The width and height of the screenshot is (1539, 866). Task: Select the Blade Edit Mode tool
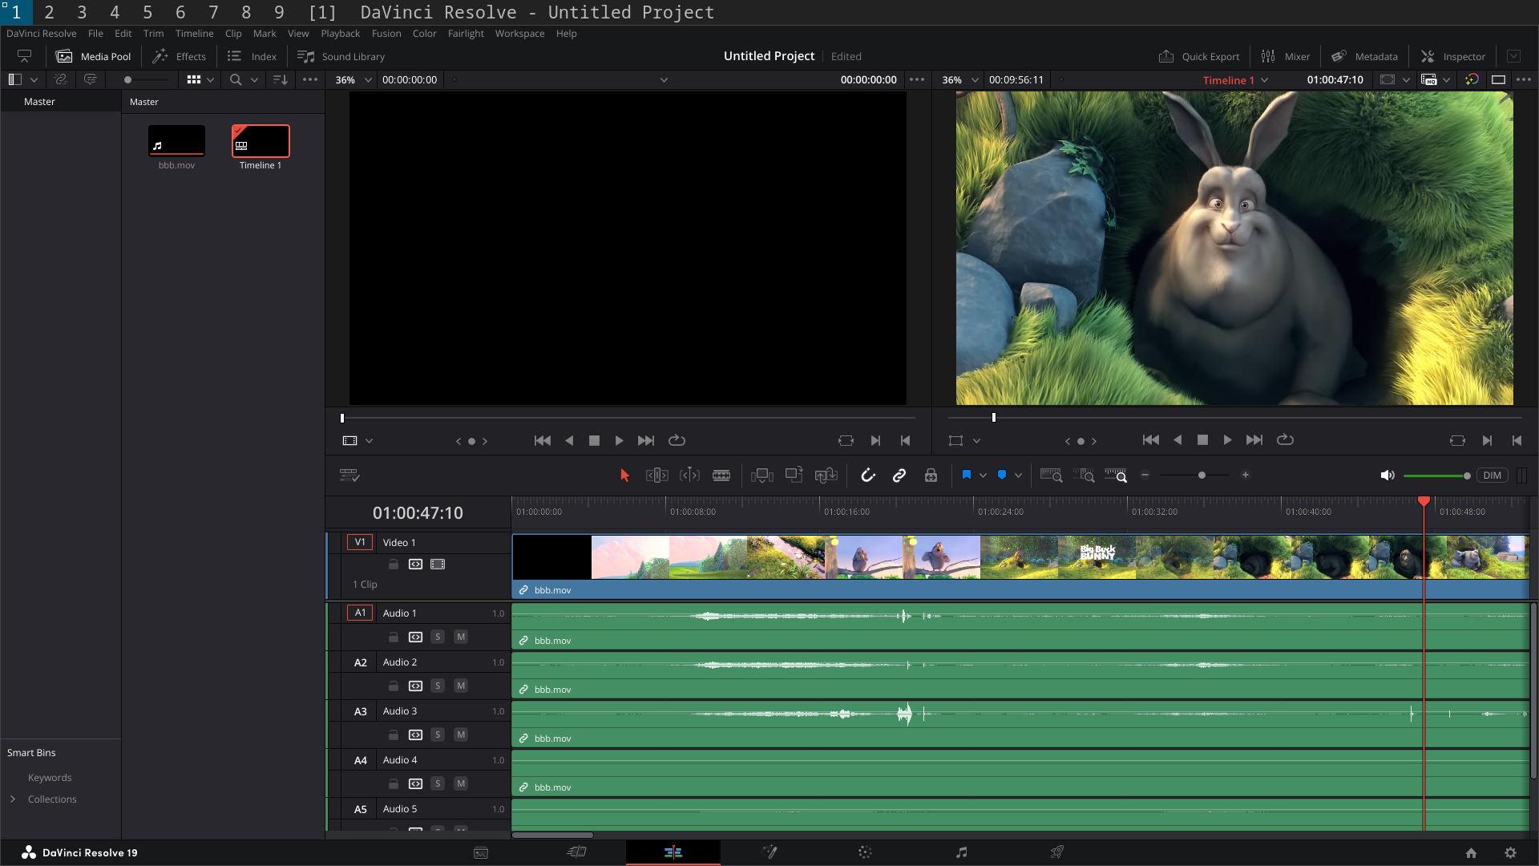(x=721, y=475)
